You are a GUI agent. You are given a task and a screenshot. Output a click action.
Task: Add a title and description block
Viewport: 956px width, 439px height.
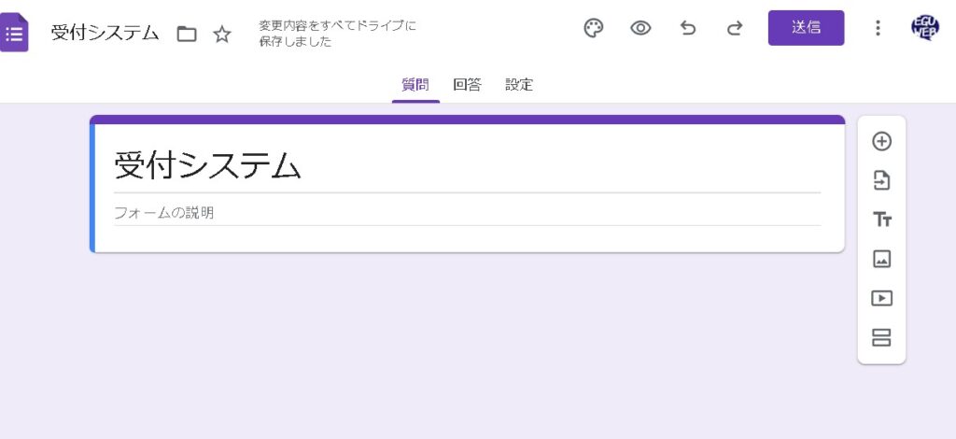pos(881,219)
